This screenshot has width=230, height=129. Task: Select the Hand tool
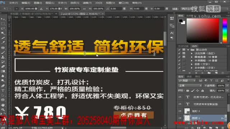coord(3,105)
